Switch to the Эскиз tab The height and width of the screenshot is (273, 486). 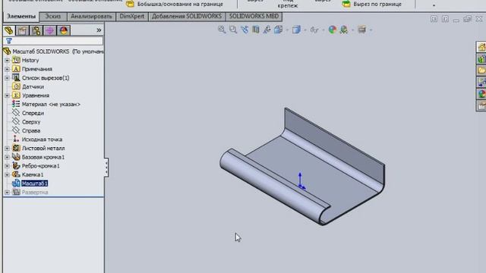click(53, 17)
